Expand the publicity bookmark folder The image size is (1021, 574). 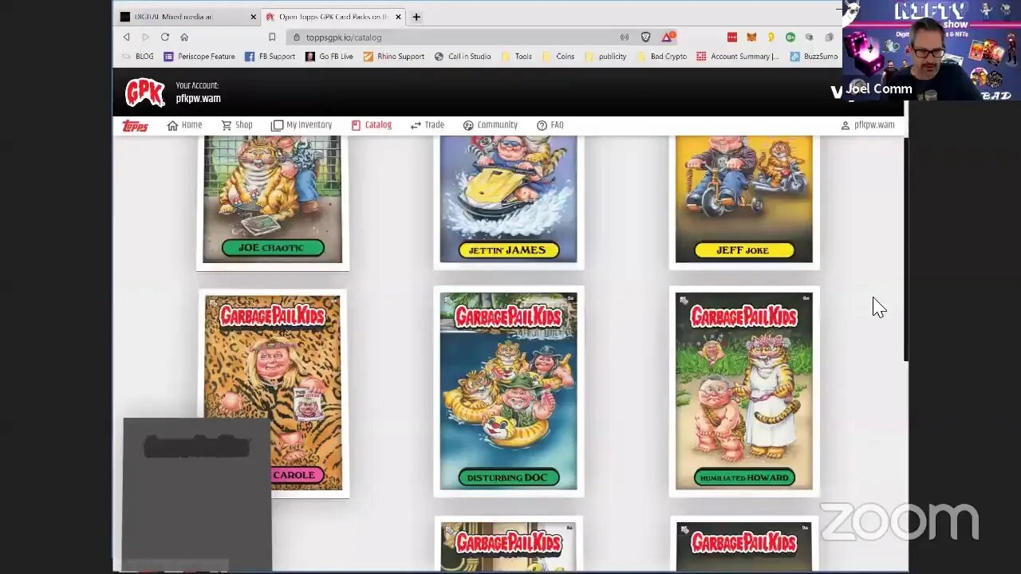point(605,57)
